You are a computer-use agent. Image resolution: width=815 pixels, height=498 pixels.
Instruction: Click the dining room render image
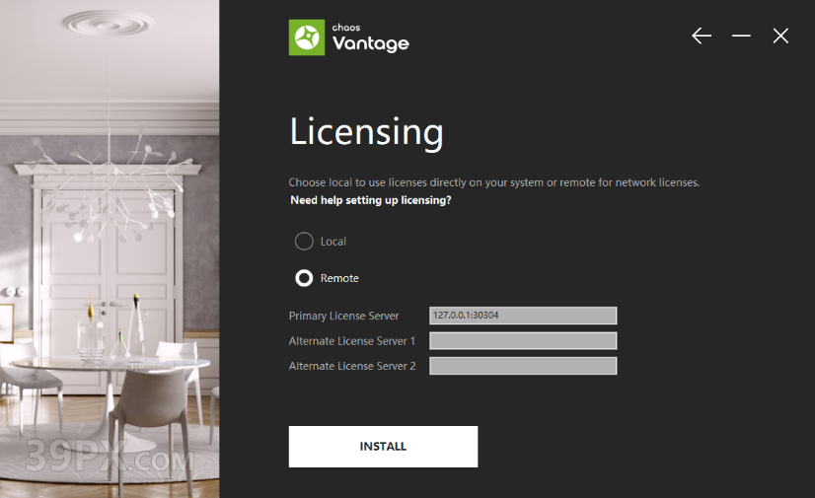pyautogui.click(x=110, y=249)
